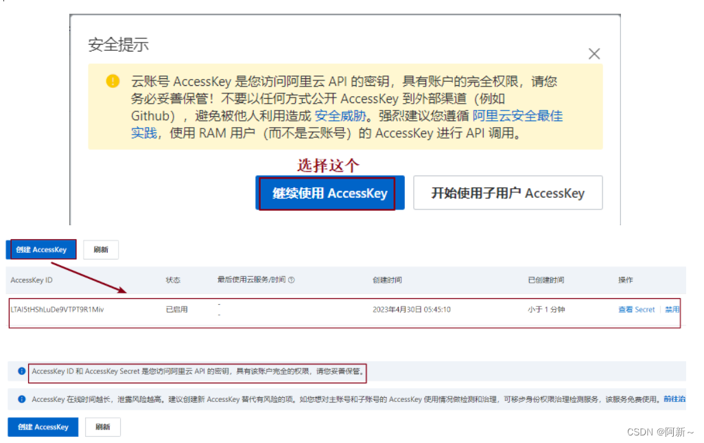Click the 操作 column header

point(625,280)
